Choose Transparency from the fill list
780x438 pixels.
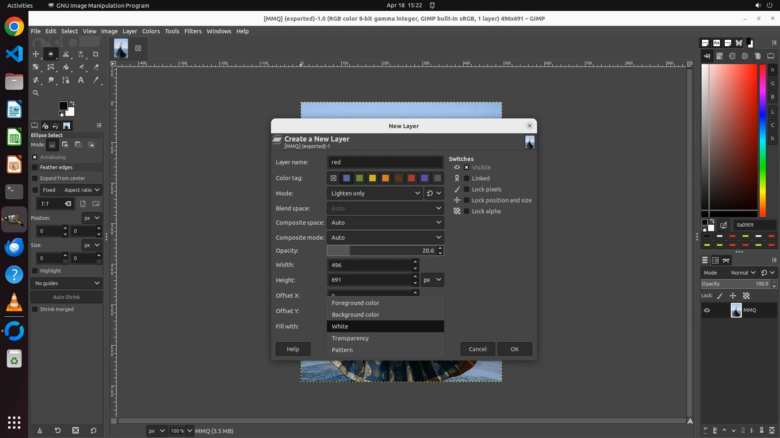pyautogui.click(x=350, y=338)
